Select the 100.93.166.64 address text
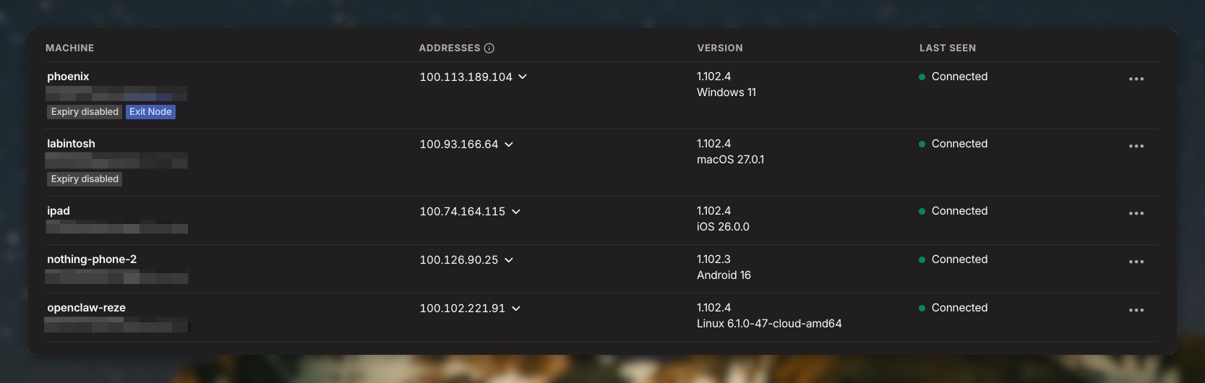Screen dimensions: 1205x383 click(459, 145)
